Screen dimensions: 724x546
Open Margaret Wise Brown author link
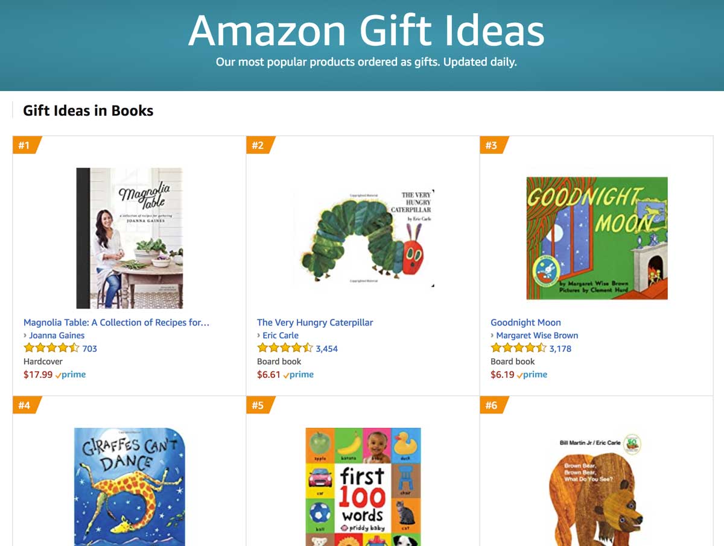coord(537,336)
